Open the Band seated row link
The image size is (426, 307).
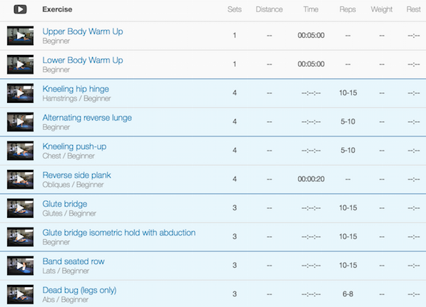pos(73,261)
